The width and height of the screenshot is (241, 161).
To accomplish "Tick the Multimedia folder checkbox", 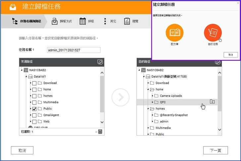I will pos(34,102).
